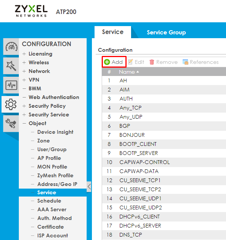Open User/Group under Object
Screen dimensions: 226x240
point(52,149)
